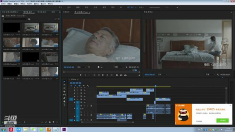The height and width of the screenshot is (132, 235).
Task: Select the Slip tool
Action: (64, 95)
